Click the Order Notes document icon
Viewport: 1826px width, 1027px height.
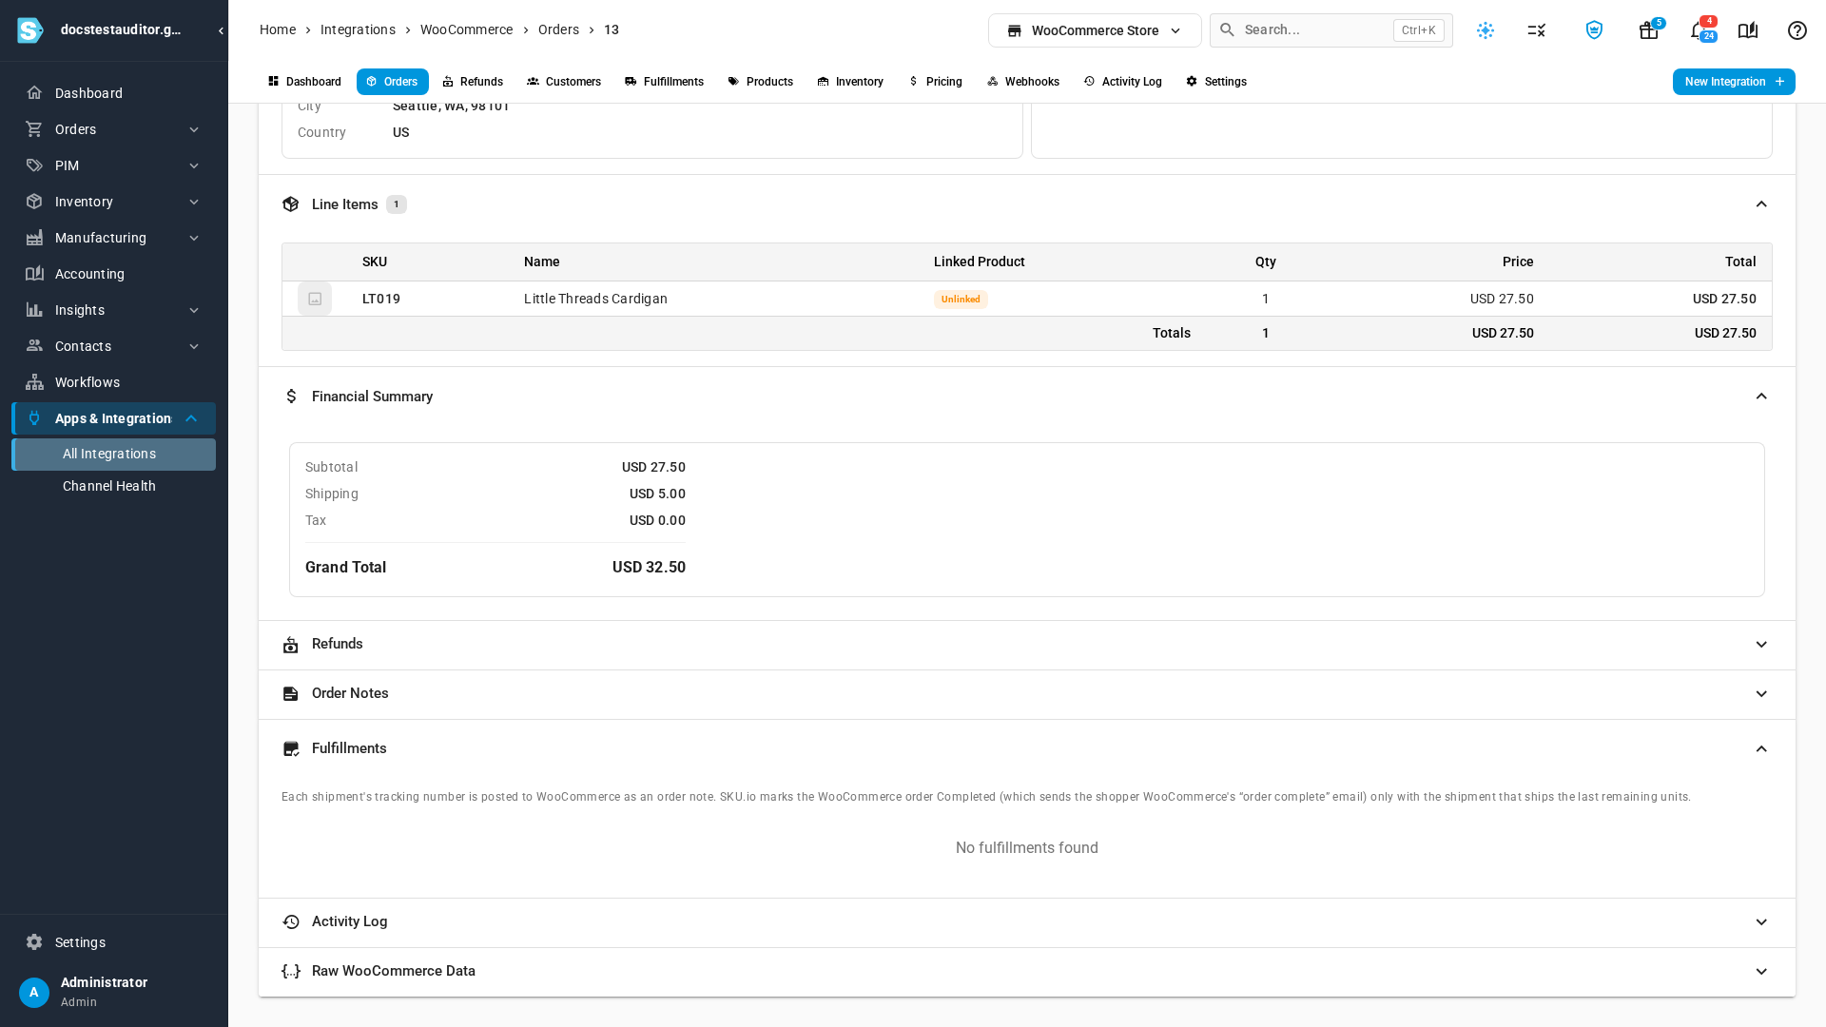point(291,694)
